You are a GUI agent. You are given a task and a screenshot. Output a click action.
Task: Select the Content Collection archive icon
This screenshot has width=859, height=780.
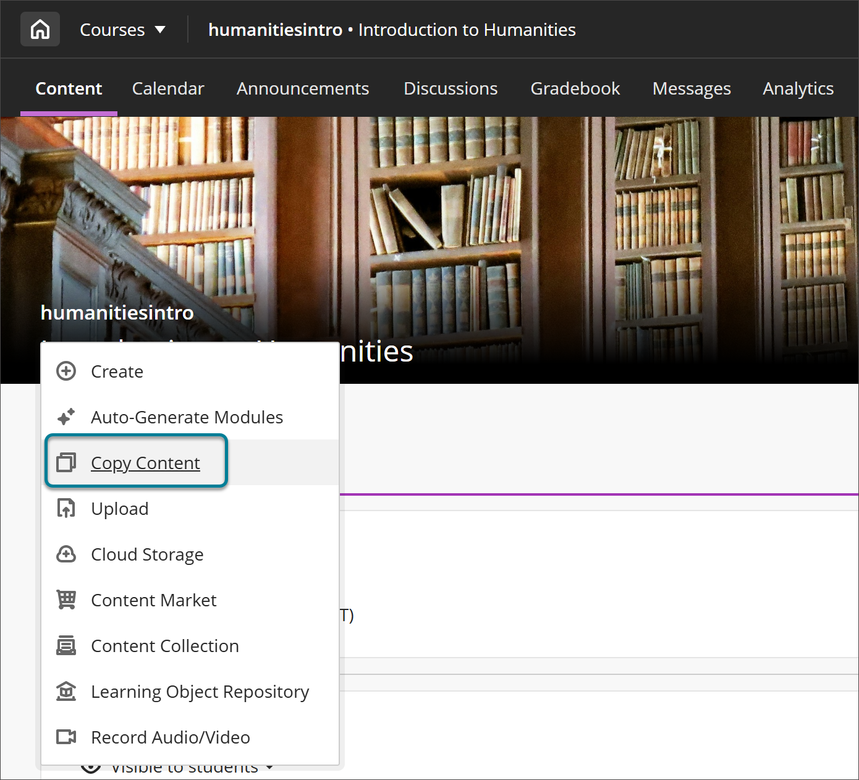[66, 645]
